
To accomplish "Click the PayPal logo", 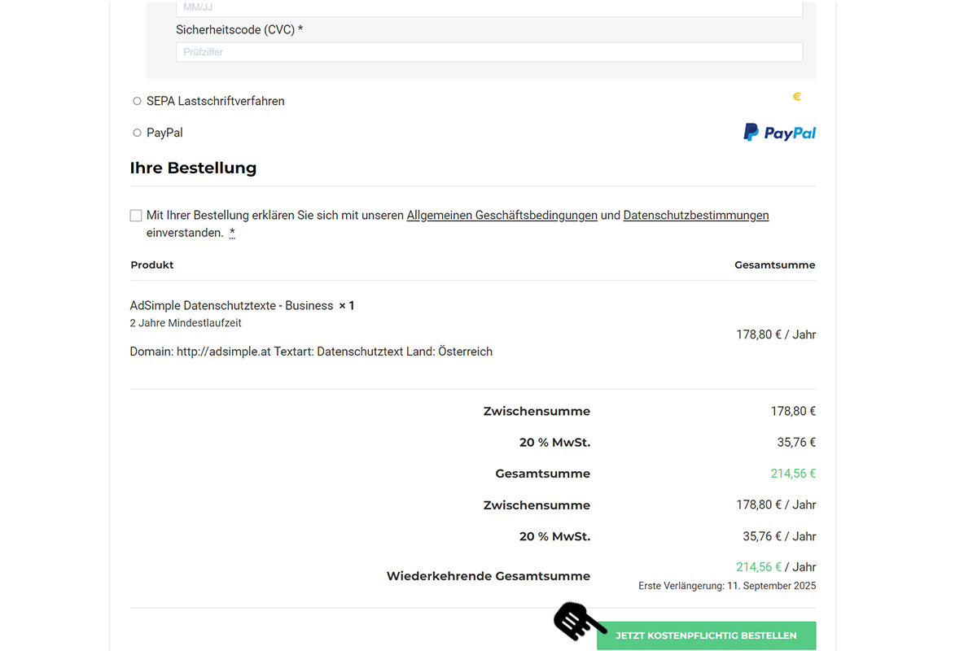I will pos(779,133).
